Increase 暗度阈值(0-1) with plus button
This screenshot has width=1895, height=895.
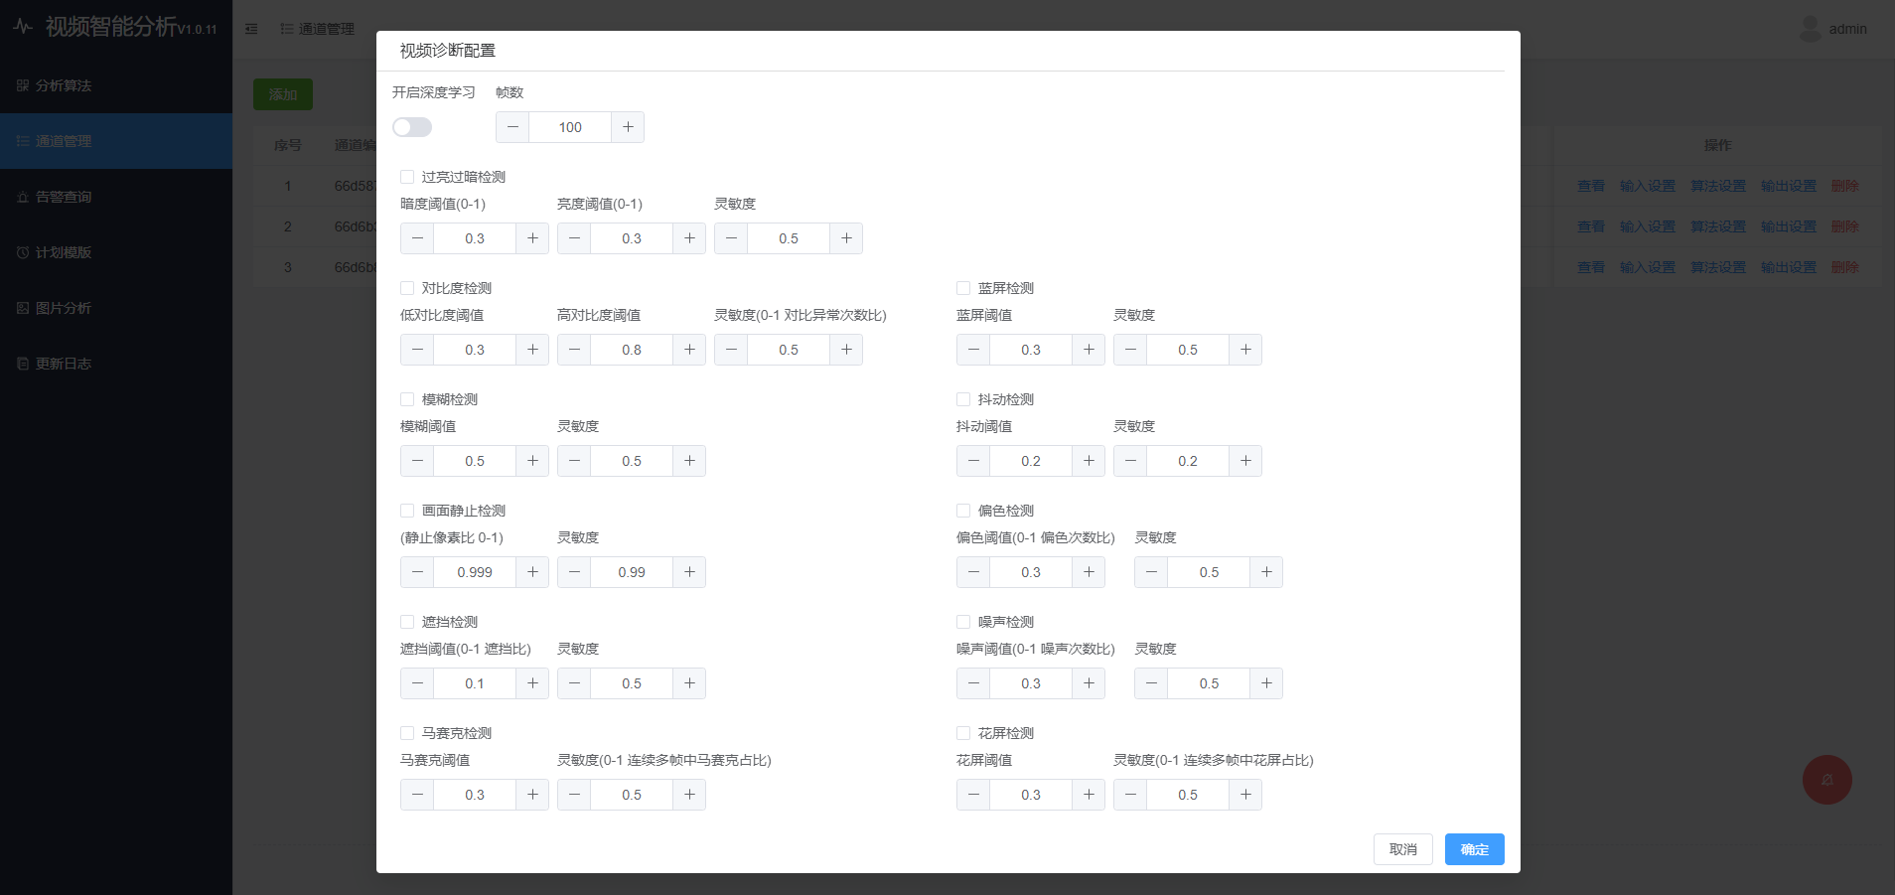pyautogui.click(x=532, y=238)
